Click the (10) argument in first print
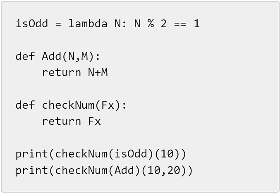Image resolution: width=280 pixels, height=193 pixels. pyautogui.click(x=167, y=154)
